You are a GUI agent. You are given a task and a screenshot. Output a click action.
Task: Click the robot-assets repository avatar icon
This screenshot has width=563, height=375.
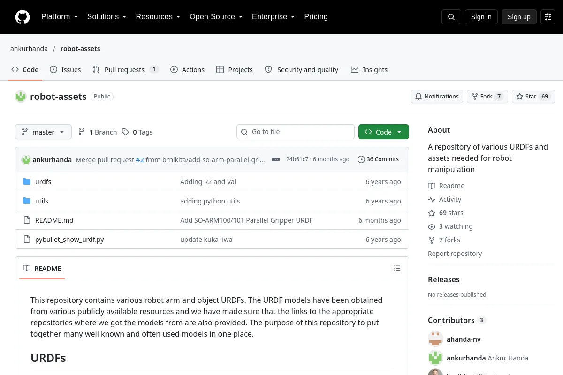coord(21,97)
